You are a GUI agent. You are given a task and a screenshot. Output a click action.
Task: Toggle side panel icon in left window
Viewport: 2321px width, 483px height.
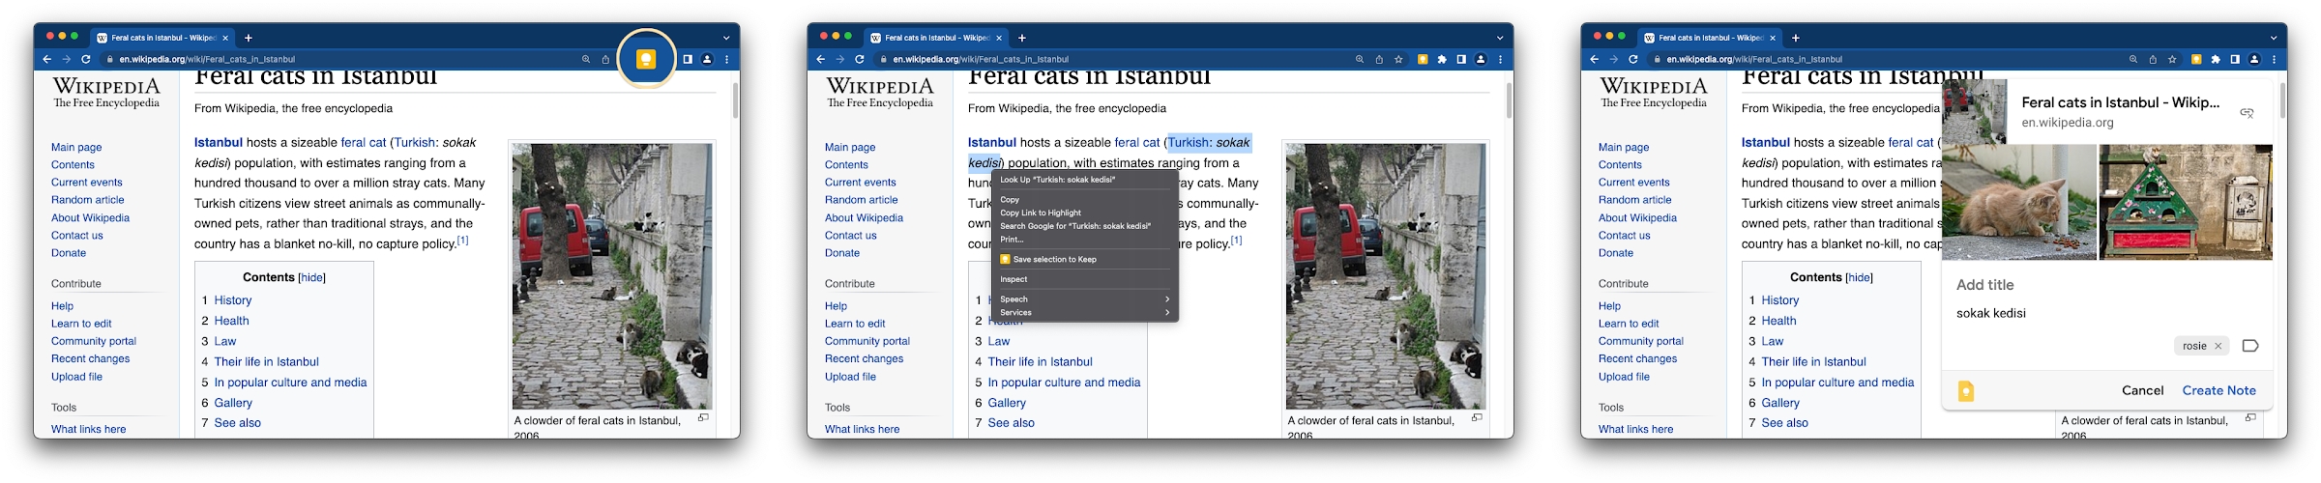688,59
